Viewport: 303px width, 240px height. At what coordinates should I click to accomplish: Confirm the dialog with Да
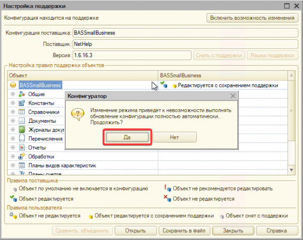pyautogui.click(x=127, y=137)
